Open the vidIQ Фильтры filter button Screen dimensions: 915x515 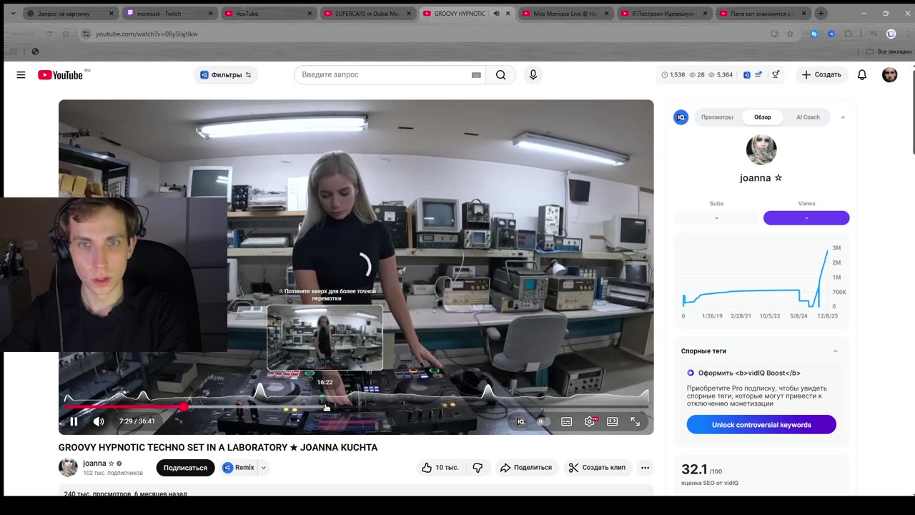coord(226,74)
